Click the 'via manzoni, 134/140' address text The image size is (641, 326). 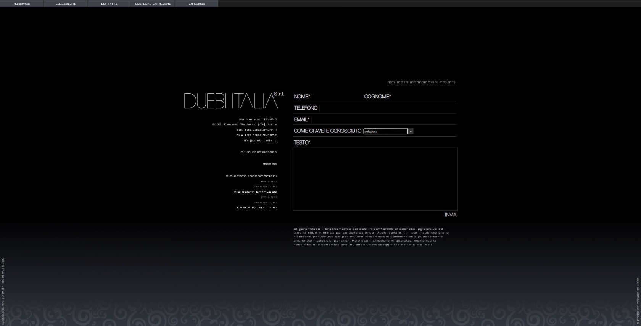pos(258,119)
